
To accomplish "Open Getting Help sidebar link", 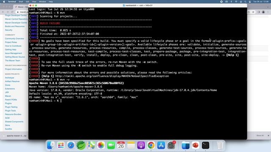I will coord(11,49).
